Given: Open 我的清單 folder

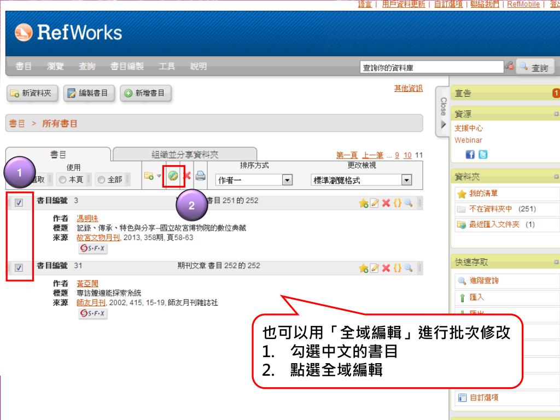Looking at the screenshot, I should pyautogui.click(x=483, y=193).
